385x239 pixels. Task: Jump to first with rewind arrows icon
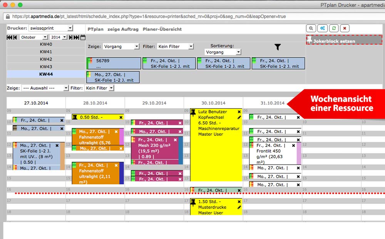(10, 37)
